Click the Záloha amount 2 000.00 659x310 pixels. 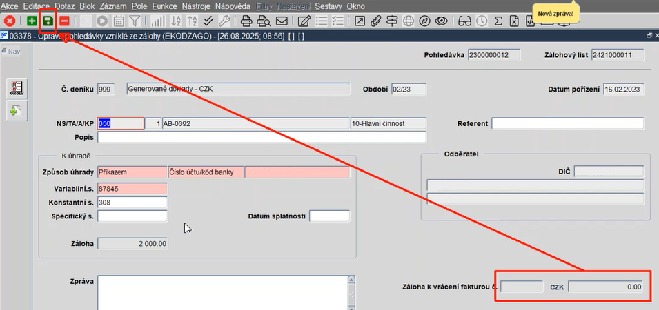[132, 244]
